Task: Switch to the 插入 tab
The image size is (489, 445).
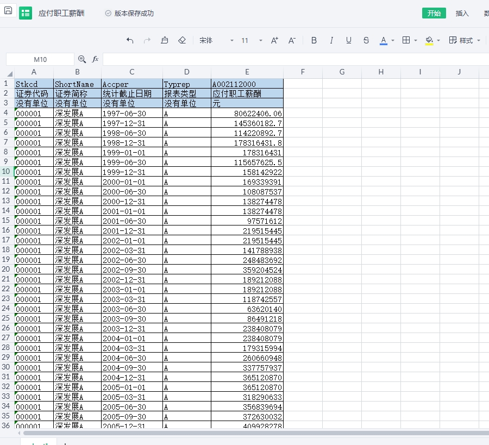Action: tap(462, 14)
